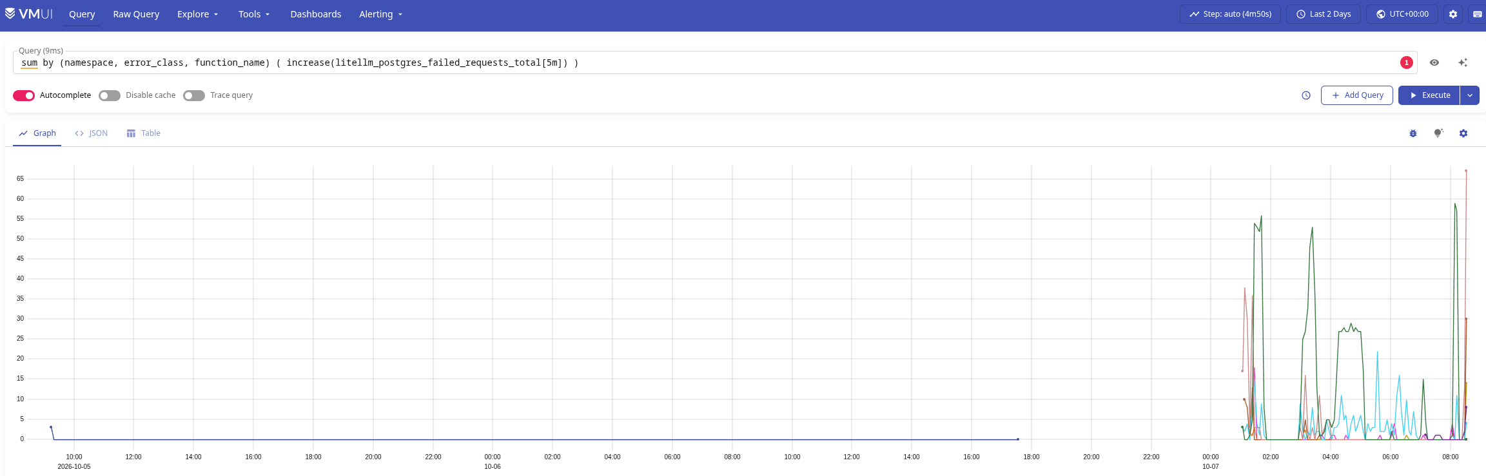The height and width of the screenshot is (476, 1486).
Task: Click the Execute button
Action: point(1429,95)
